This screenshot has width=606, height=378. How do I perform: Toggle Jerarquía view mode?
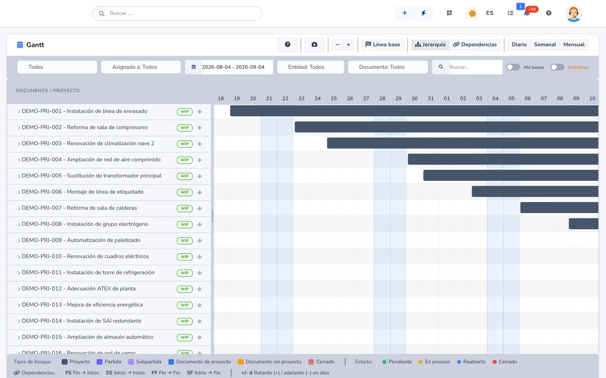coord(430,45)
